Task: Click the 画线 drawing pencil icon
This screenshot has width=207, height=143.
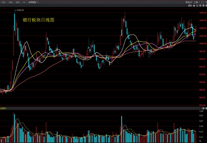Action: click(x=191, y=2)
